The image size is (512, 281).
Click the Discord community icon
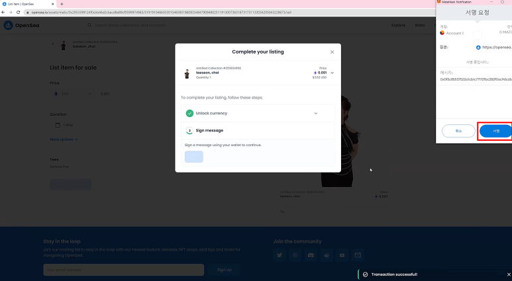click(311, 255)
